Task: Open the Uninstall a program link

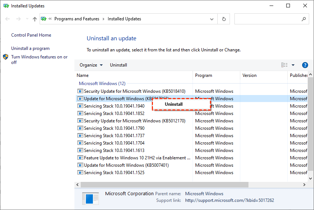Action: coord(30,48)
